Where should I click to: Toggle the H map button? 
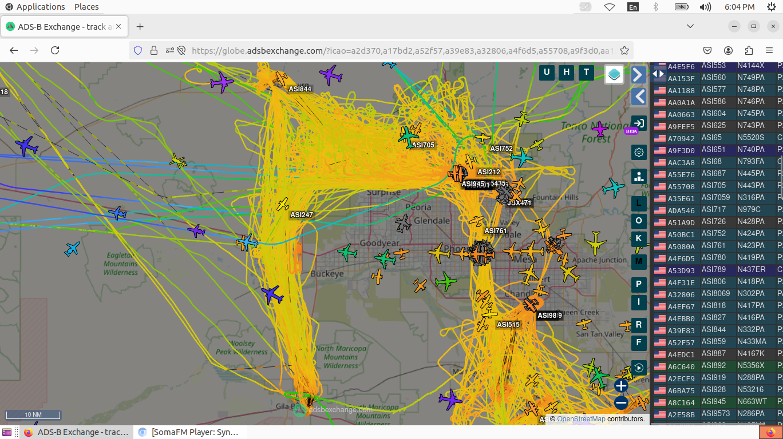[566, 72]
